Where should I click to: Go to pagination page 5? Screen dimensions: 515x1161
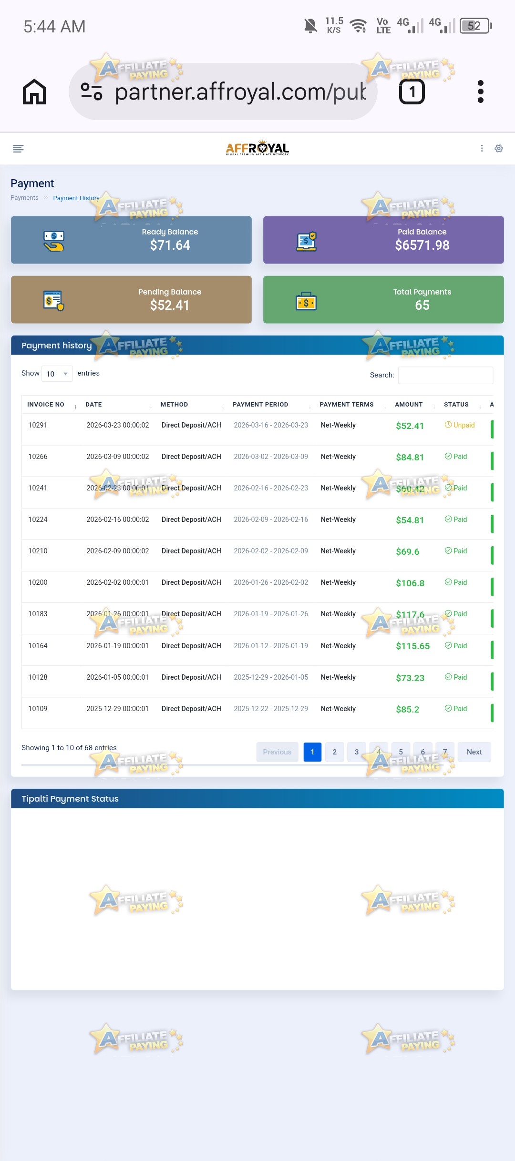tap(401, 752)
